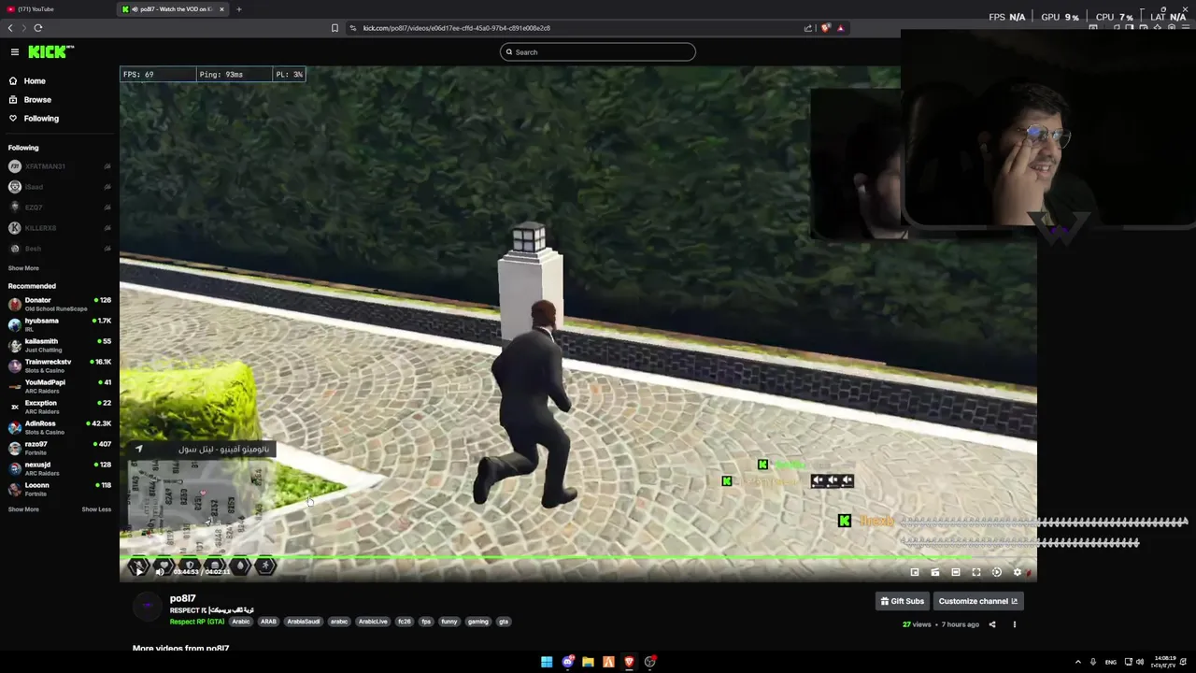Open the Kick sidebar hamburger menu
The height and width of the screenshot is (673, 1196).
pos(15,52)
